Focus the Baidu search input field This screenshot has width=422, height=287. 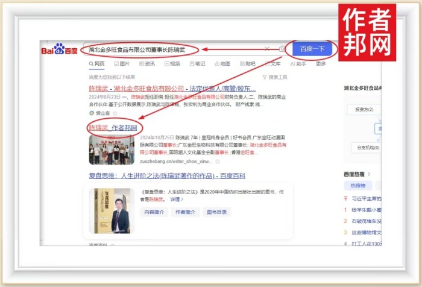pos(175,49)
